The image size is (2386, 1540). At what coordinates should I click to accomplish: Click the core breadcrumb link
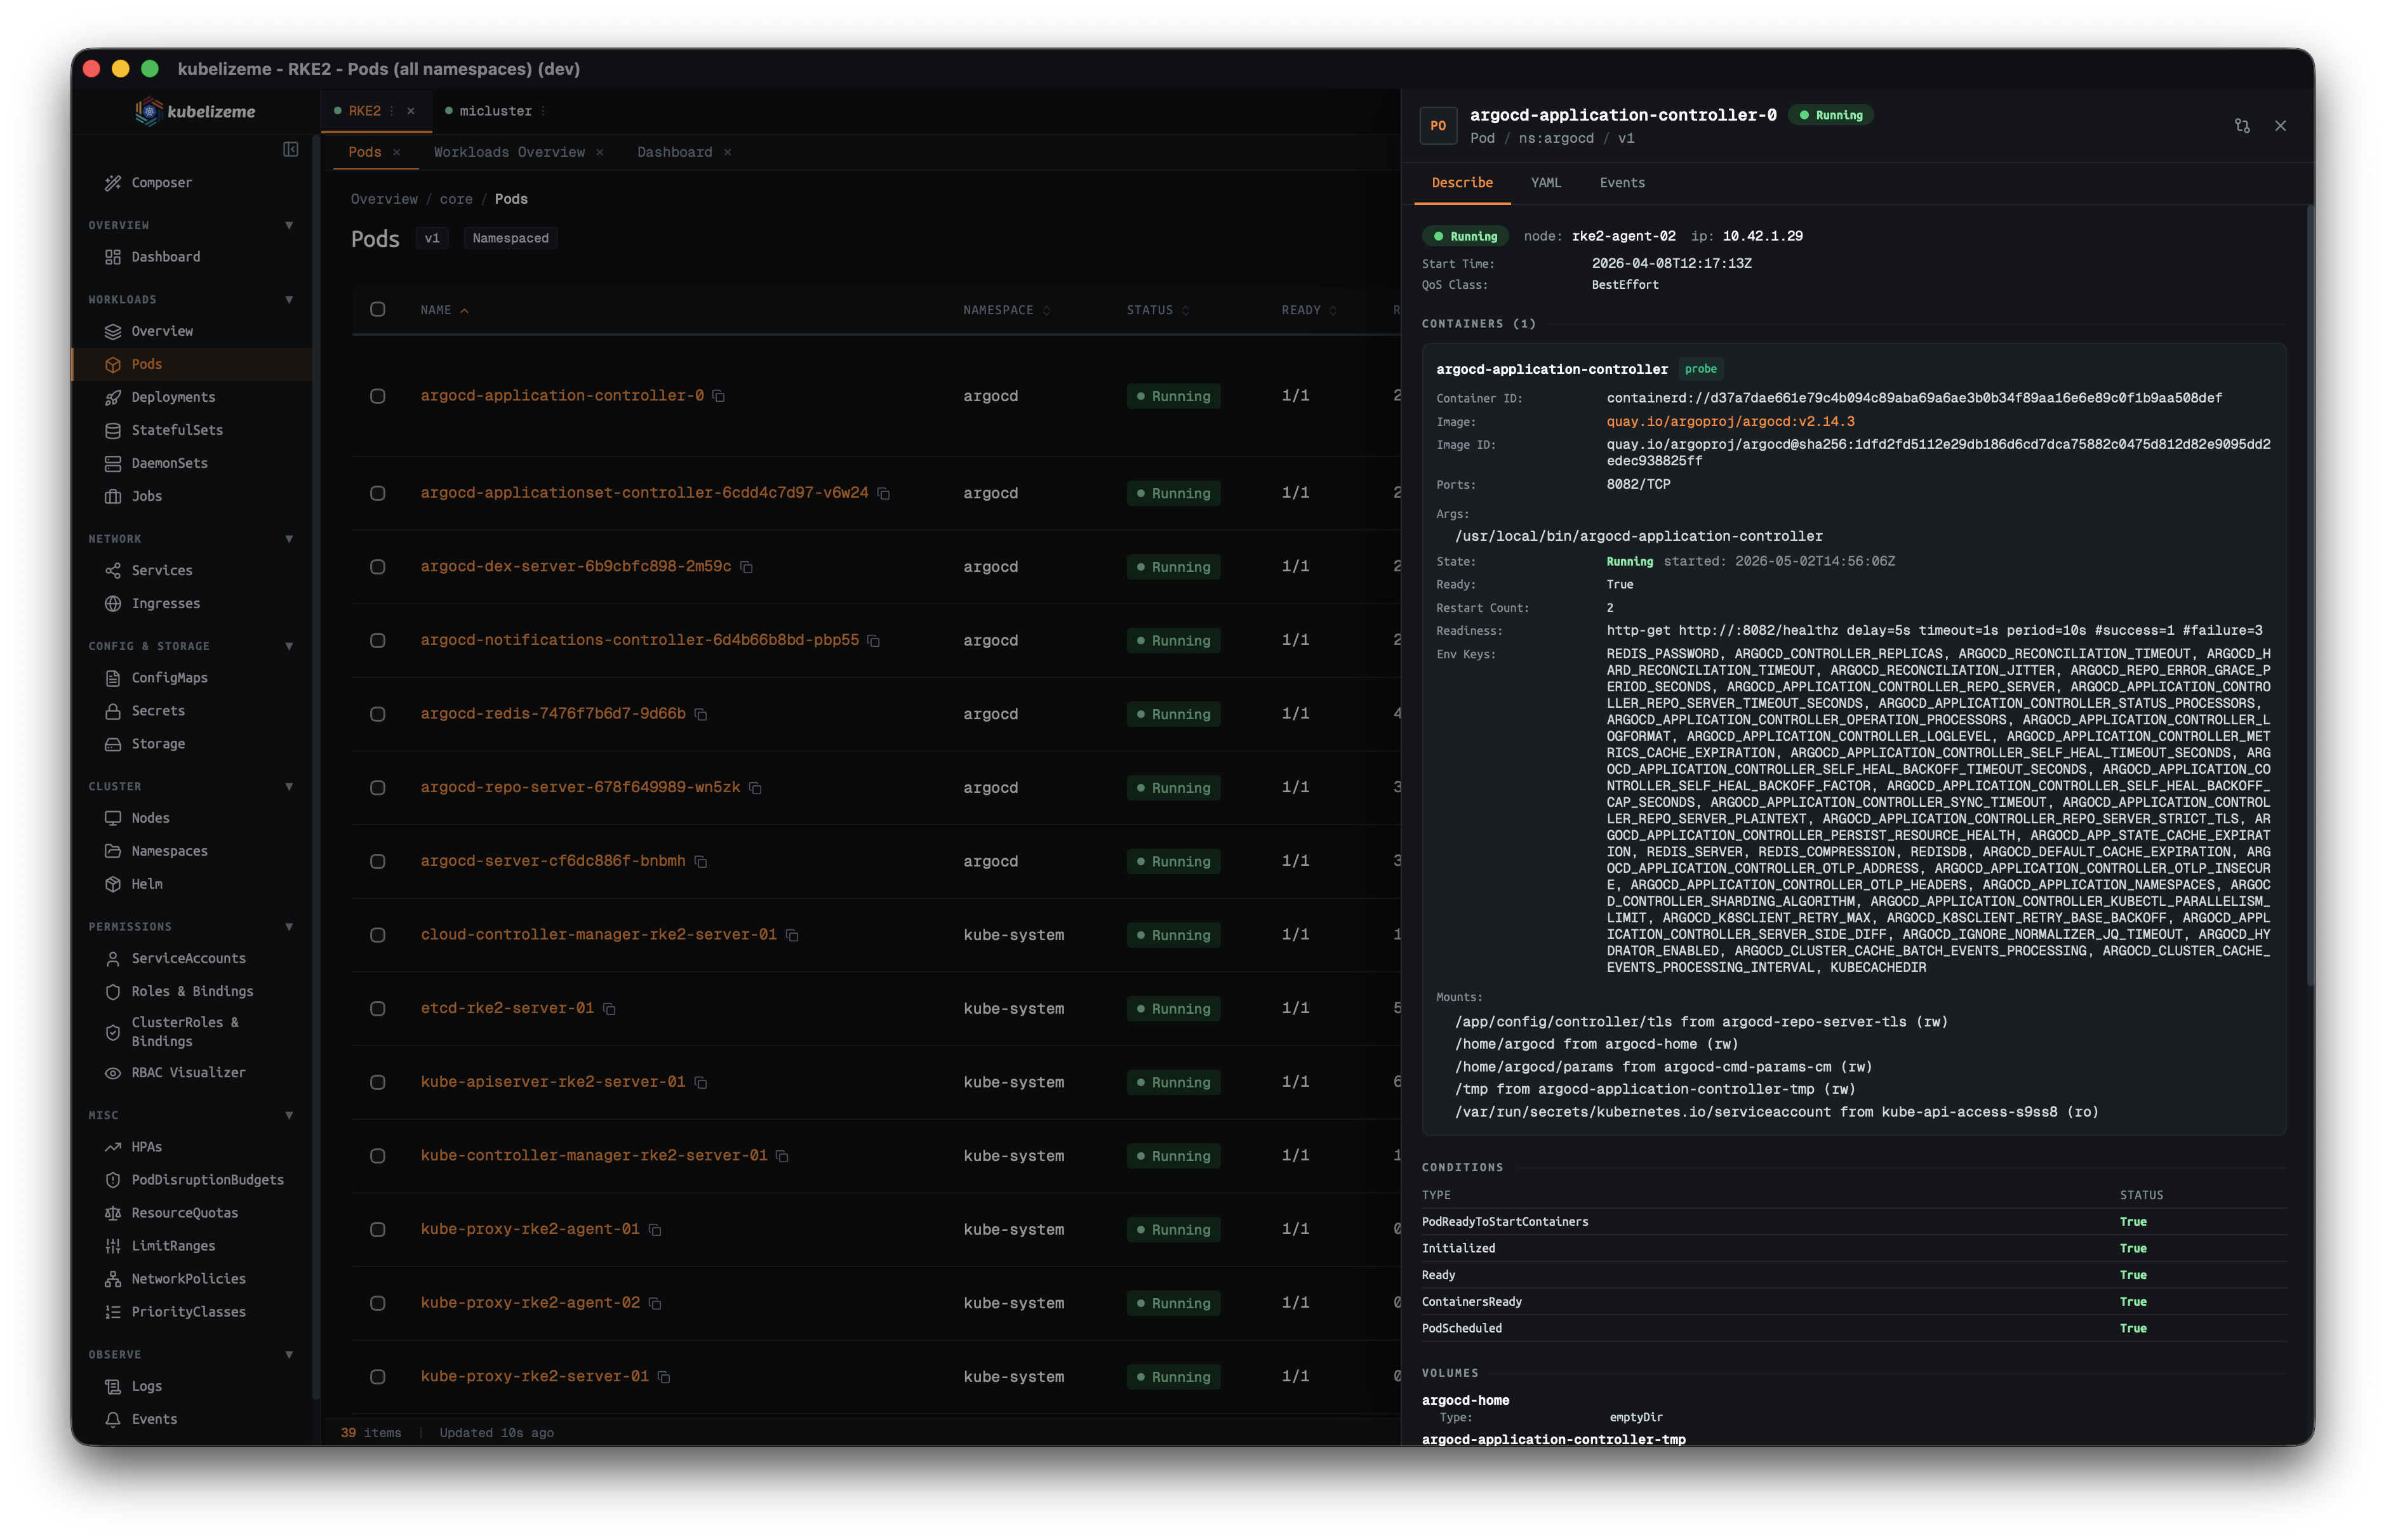(456, 199)
